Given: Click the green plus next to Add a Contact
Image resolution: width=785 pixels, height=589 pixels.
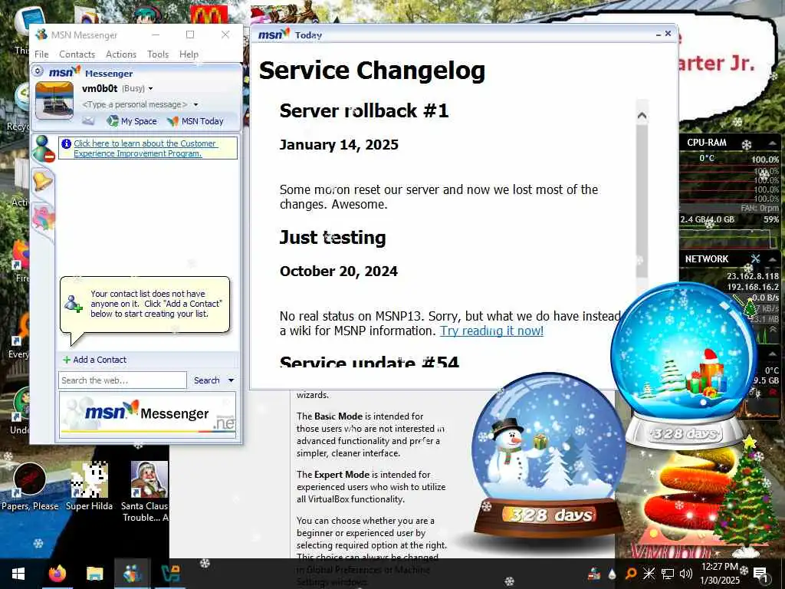Looking at the screenshot, I should point(66,360).
